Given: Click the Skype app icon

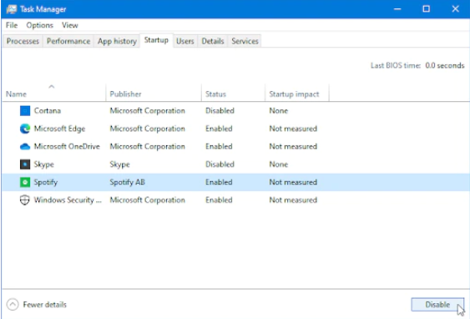Looking at the screenshot, I should (25, 165).
